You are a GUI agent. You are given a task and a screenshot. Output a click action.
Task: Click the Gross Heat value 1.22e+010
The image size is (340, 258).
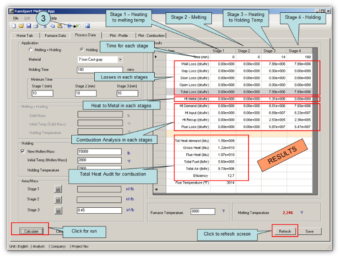pyautogui.click(x=223, y=147)
